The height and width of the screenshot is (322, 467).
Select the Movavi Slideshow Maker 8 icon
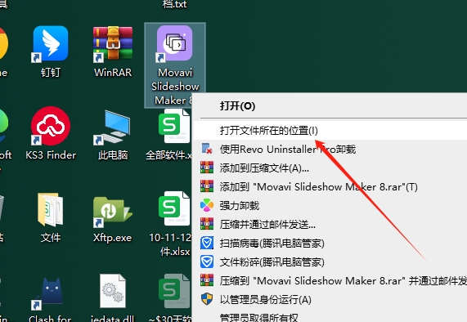point(174,44)
